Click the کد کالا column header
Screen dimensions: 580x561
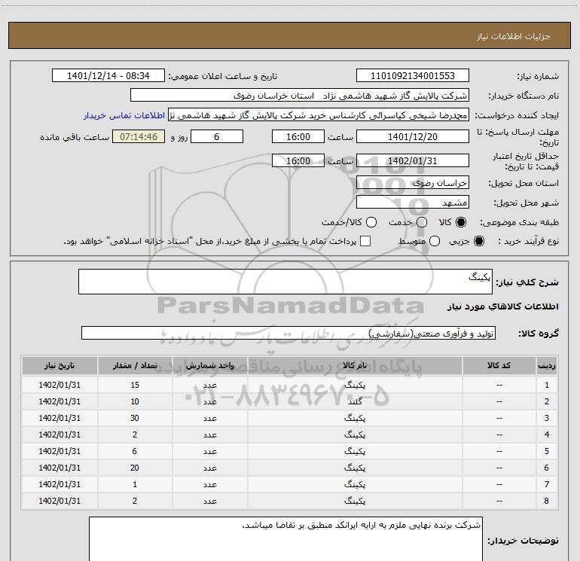499,365
